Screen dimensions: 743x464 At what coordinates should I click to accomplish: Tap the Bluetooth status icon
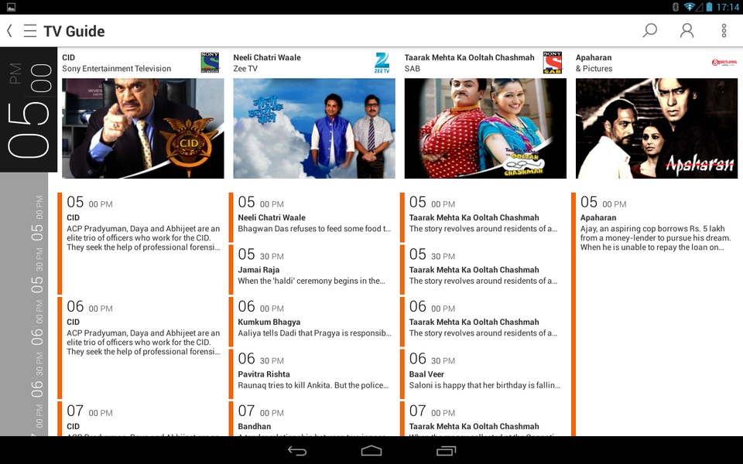click(676, 7)
